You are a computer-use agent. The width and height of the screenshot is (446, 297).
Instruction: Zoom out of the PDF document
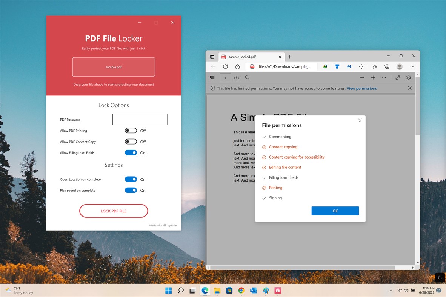tap(362, 77)
